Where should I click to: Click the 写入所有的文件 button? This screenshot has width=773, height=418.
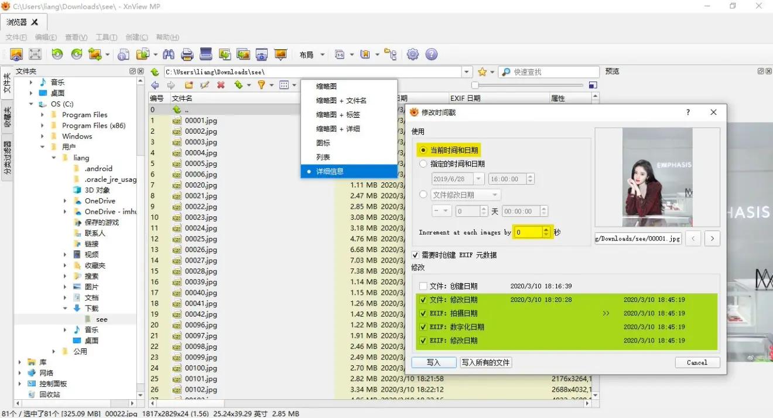[485, 362]
